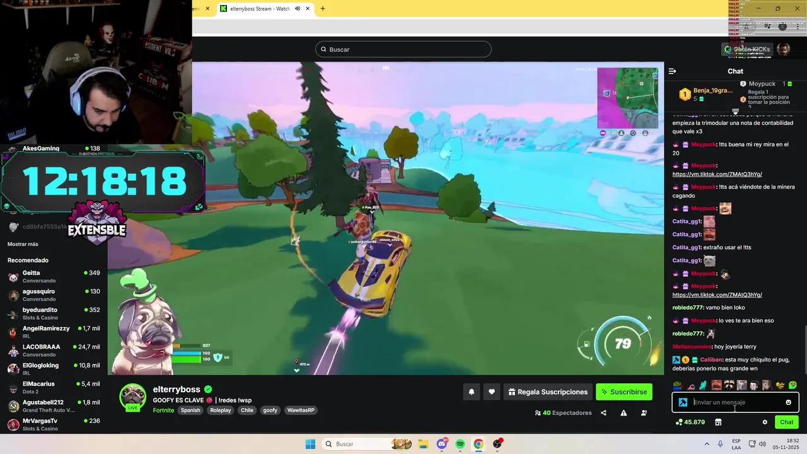The width and height of the screenshot is (807, 454).
Task: Click the 45.879 channel points balance
Action: click(x=690, y=422)
